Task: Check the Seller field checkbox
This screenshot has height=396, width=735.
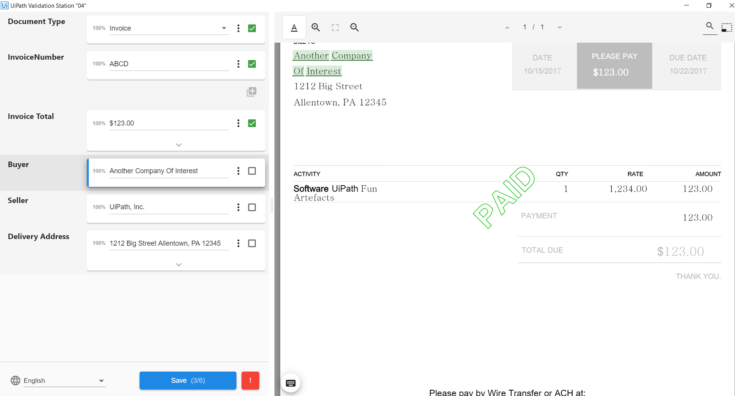Action: [252, 207]
